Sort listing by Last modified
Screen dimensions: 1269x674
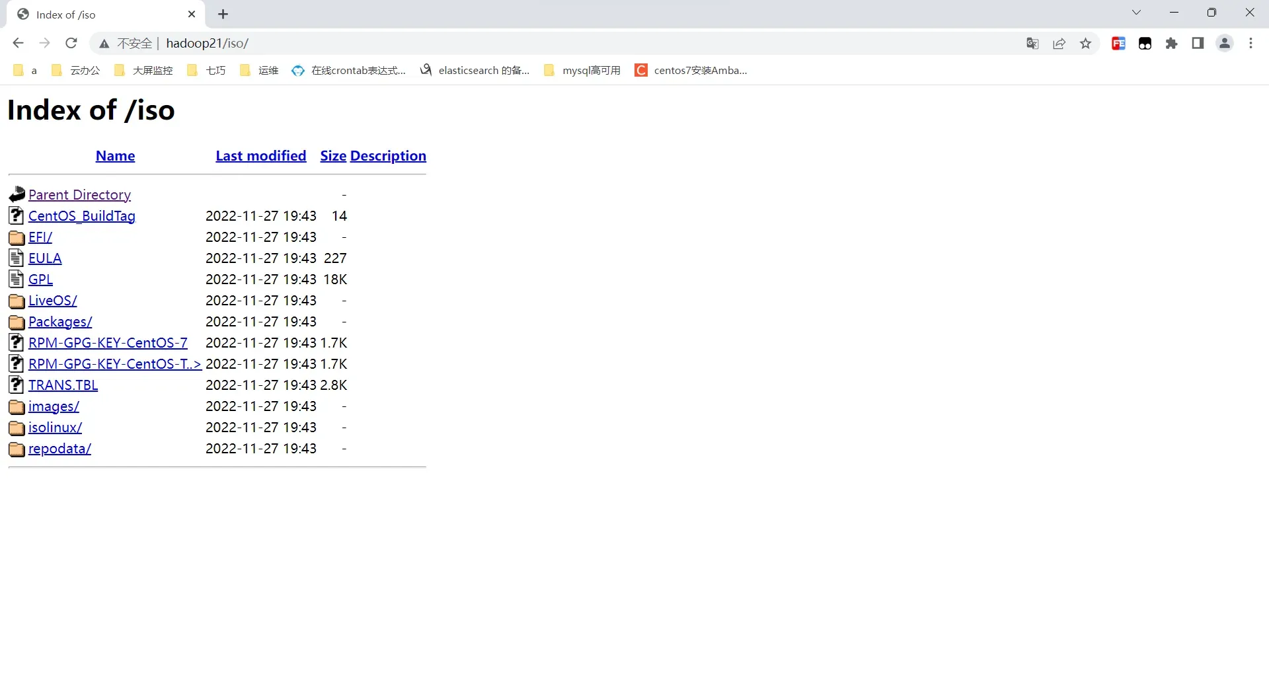[x=260, y=156]
